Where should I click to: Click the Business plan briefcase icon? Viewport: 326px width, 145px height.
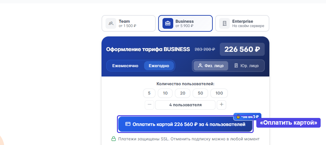(x=168, y=23)
